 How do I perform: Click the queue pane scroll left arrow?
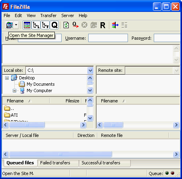coord(6,154)
